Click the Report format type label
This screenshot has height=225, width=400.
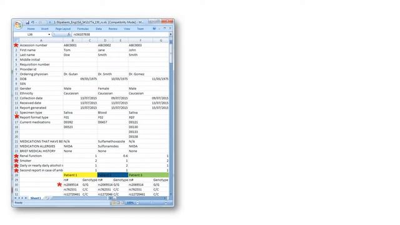click(41, 117)
